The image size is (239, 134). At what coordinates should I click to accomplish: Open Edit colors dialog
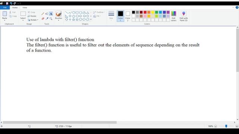[x=174, y=16]
